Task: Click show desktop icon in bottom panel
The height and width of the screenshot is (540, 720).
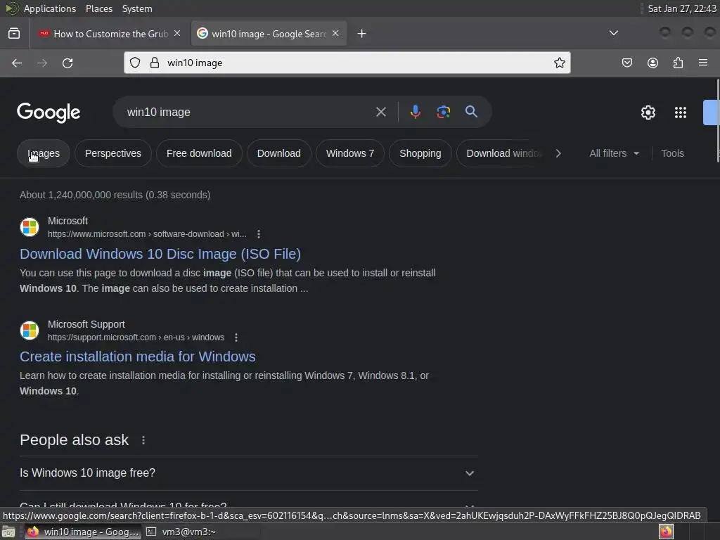Action: point(8,532)
